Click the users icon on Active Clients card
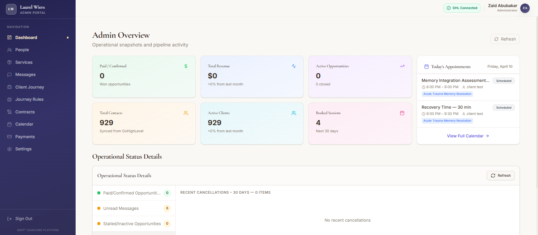This screenshot has height=235, width=538. pos(294,113)
